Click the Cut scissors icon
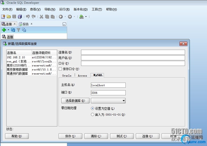The image size is (207, 146). (41, 16)
